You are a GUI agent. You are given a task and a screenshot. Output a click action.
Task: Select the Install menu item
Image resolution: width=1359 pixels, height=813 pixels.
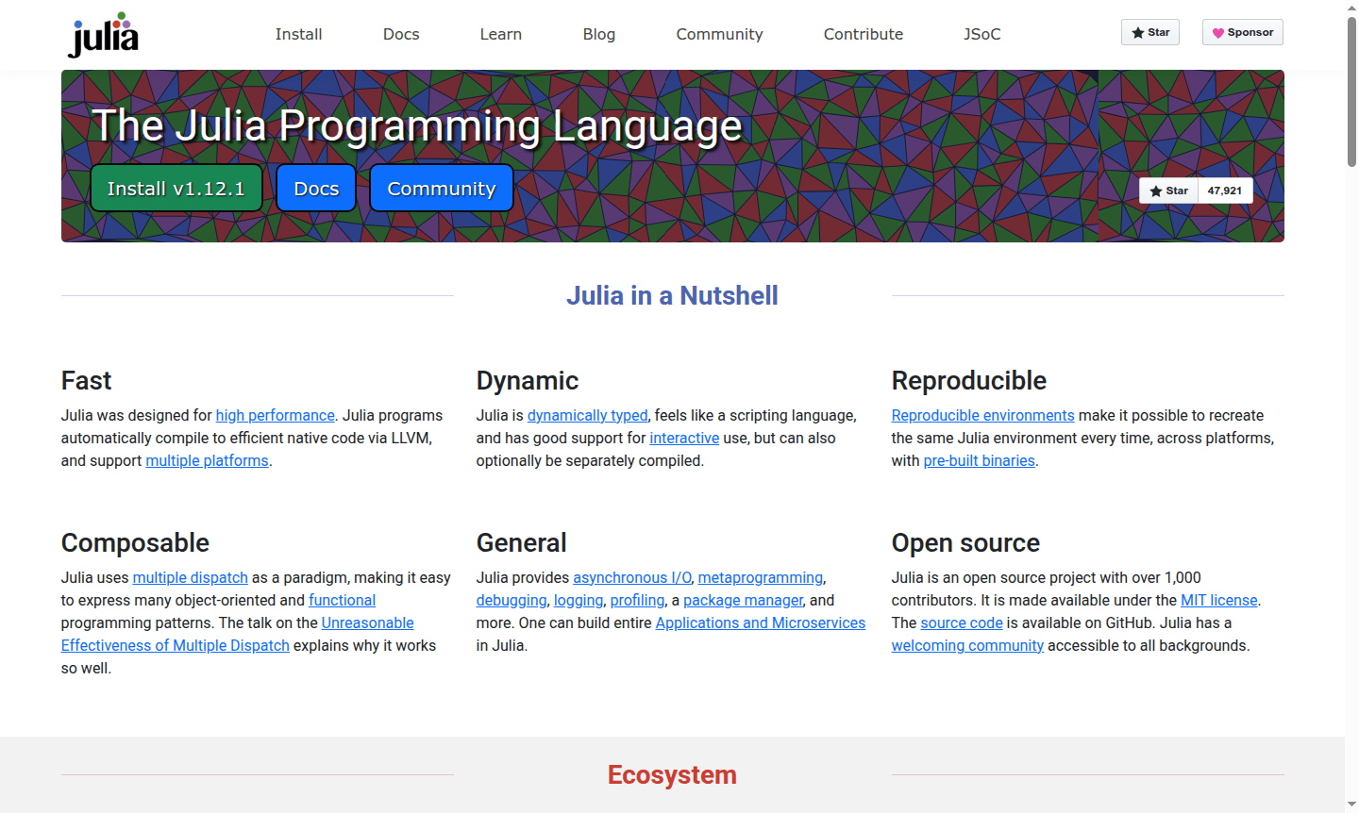click(x=298, y=34)
